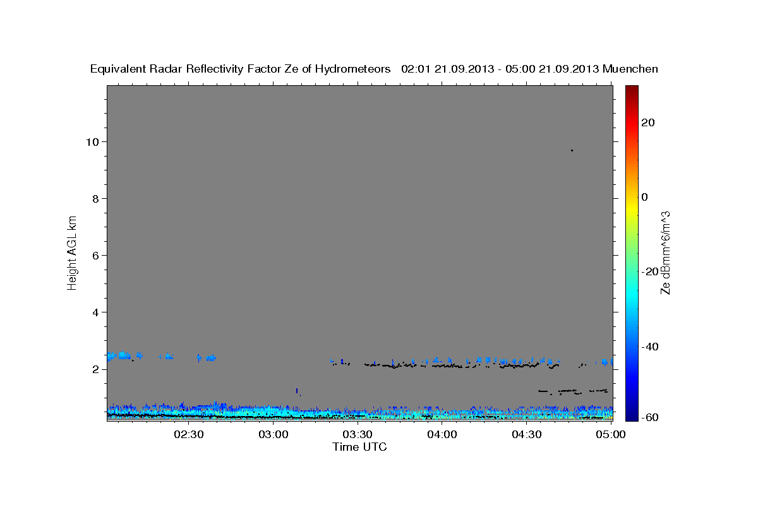The image size is (758, 505).
Task: Click the 02:30 time tick label
Action: tap(189, 434)
